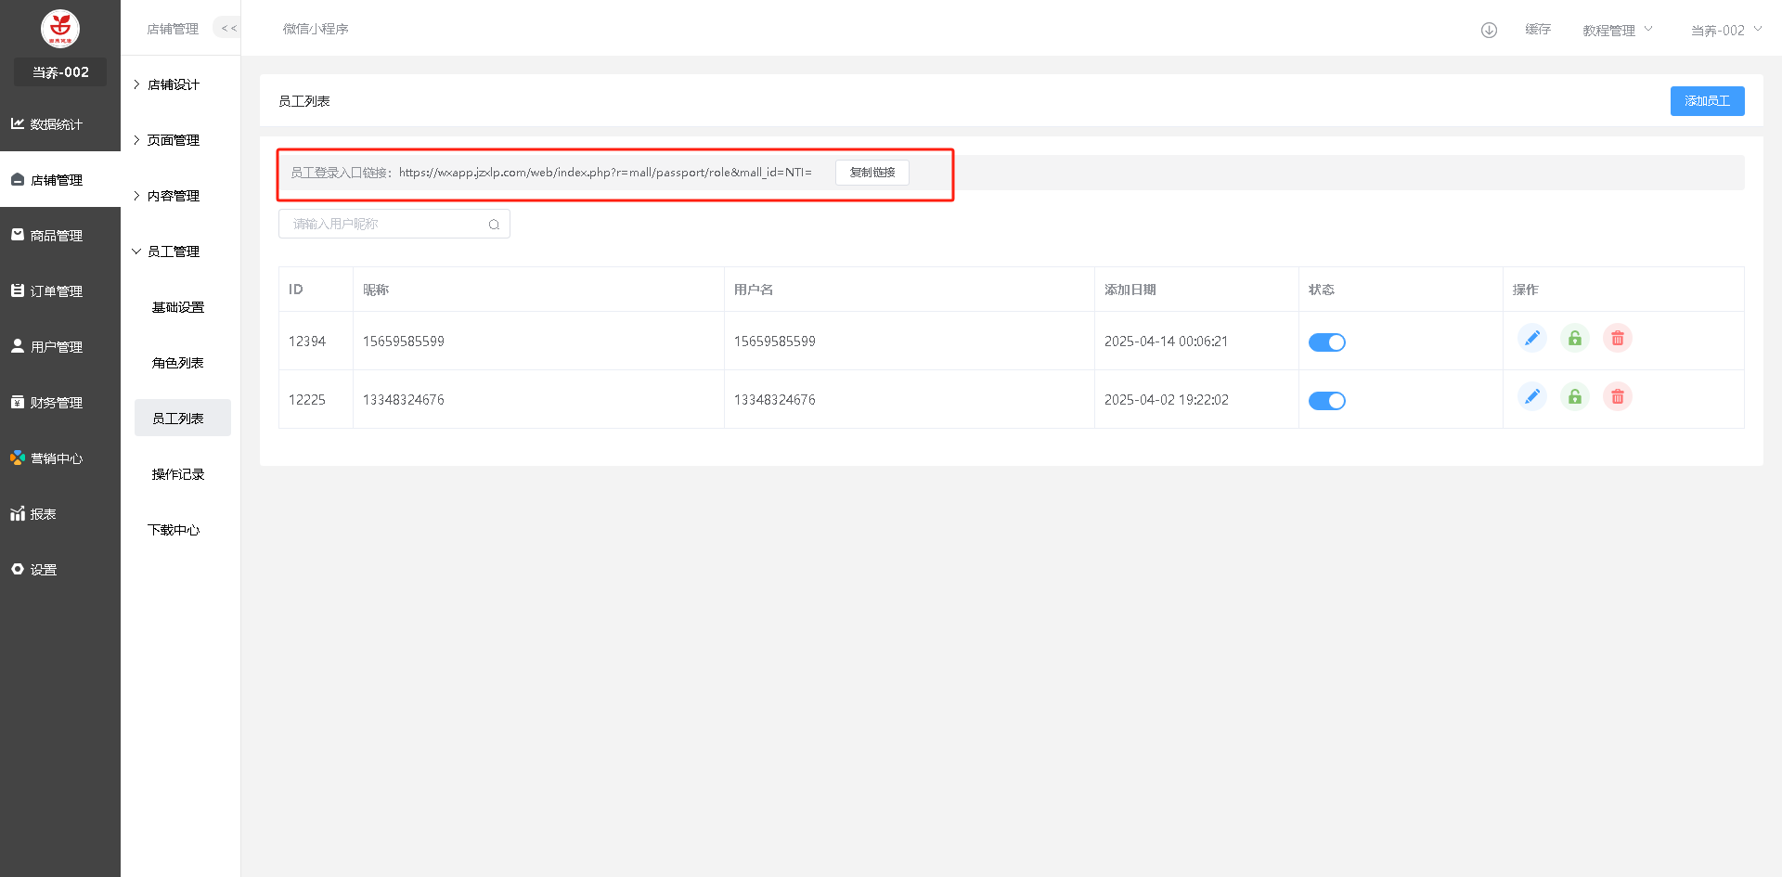Click the 添加员工 button
The width and height of the screenshot is (1782, 877).
[1707, 101]
